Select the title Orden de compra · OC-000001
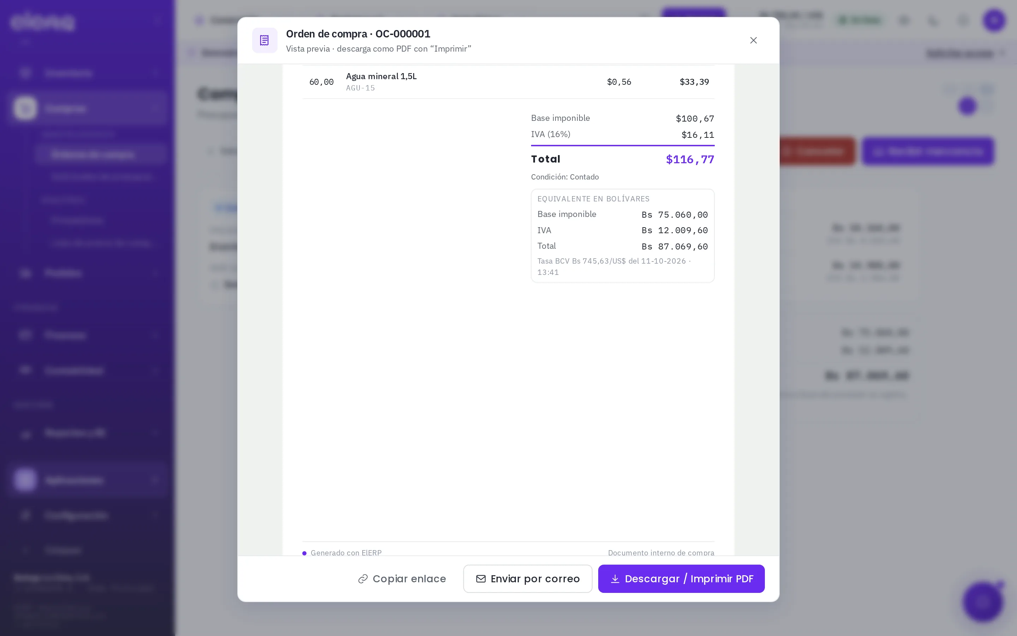This screenshot has height=636, width=1017. [358, 34]
